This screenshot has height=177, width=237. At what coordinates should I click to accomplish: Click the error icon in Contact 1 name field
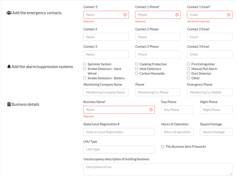point(125,15)
